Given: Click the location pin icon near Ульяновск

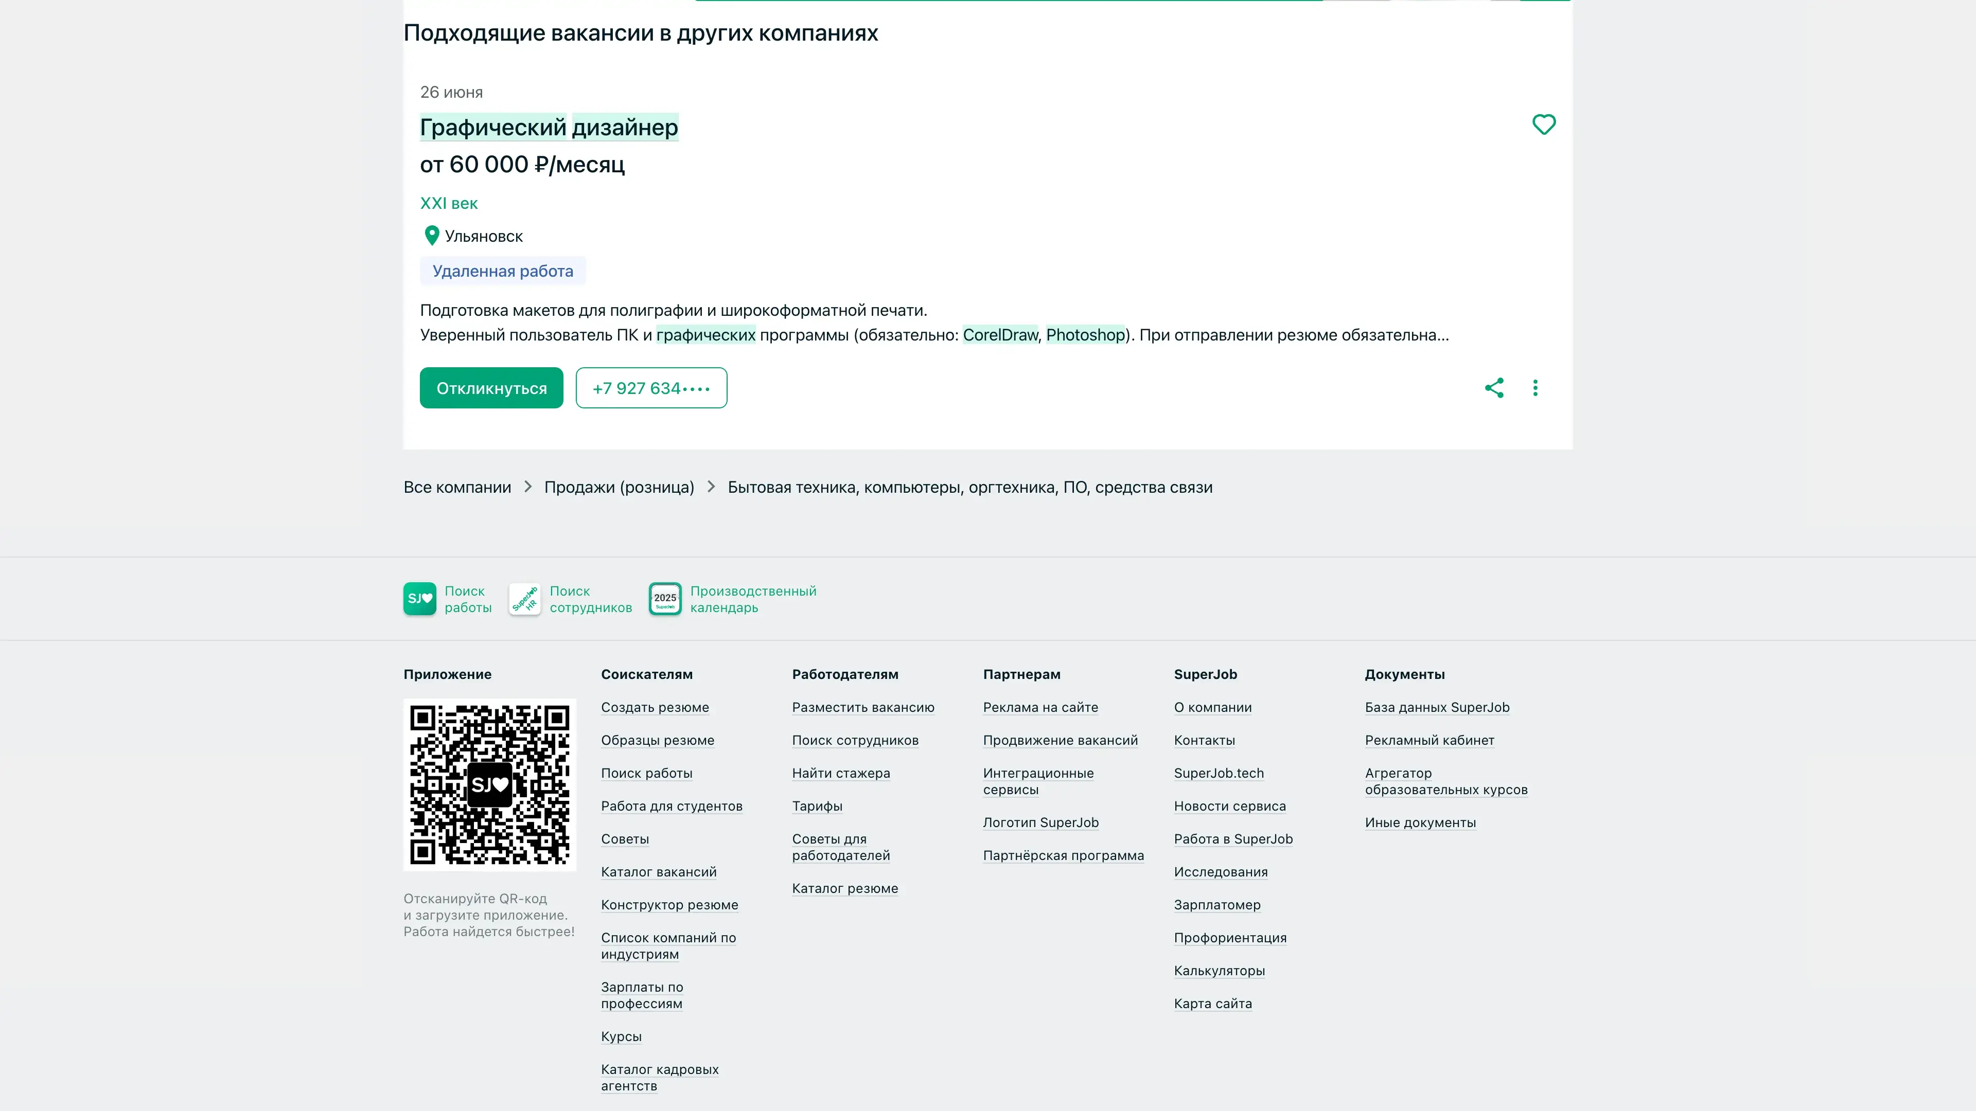Looking at the screenshot, I should [x=432, y=236].
